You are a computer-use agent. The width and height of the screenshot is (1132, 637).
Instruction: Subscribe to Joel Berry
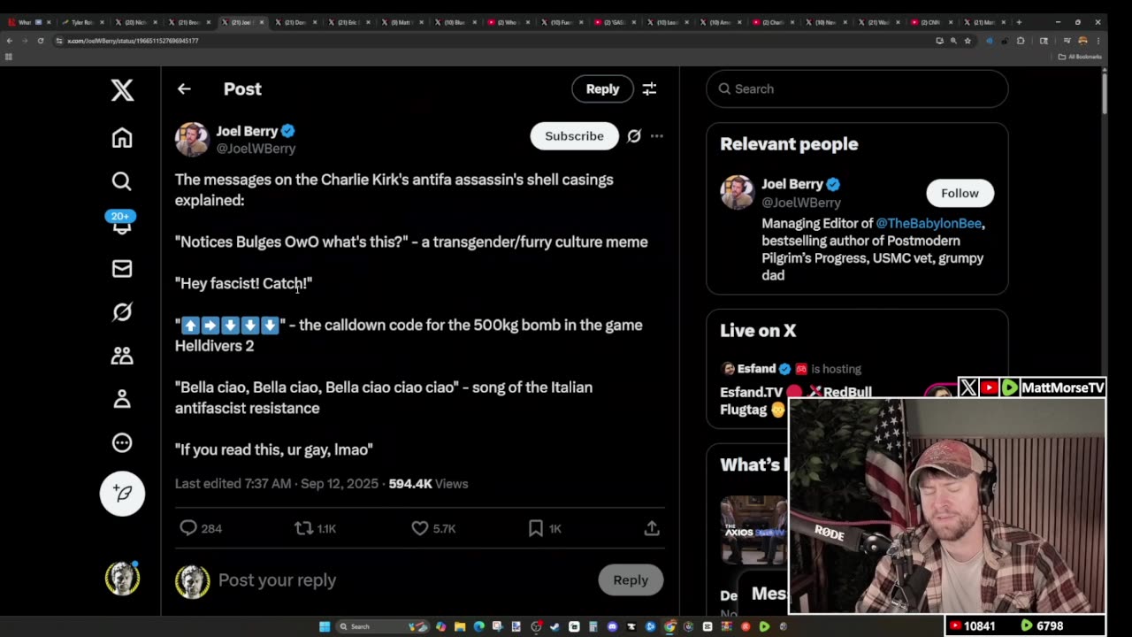click(x=574, y=136)
